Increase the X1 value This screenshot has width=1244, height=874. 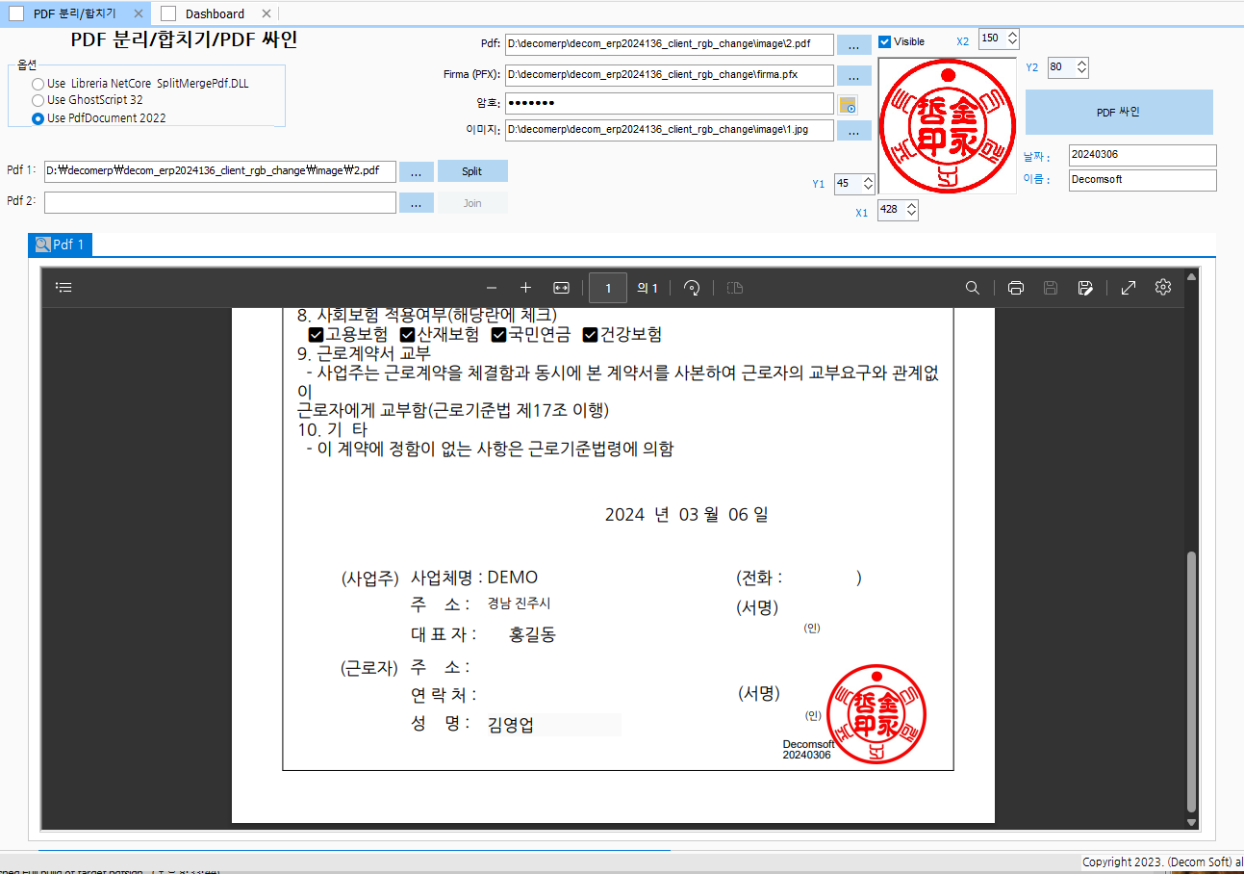click(x=911, y=205)
